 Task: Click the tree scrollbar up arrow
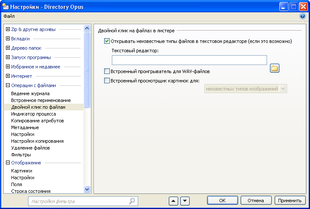(x=87, y=28)
